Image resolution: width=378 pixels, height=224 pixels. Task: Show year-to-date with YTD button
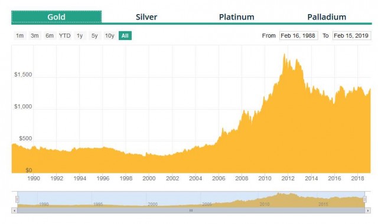click(64, 35)
